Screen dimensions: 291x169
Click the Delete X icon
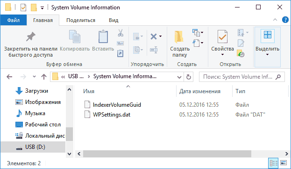[154, 37]
